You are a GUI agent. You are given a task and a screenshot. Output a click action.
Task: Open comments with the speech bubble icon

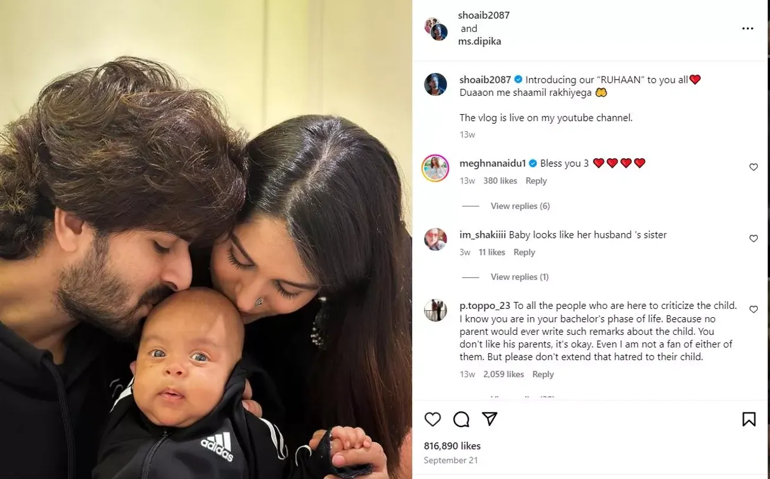coord(462,419)
